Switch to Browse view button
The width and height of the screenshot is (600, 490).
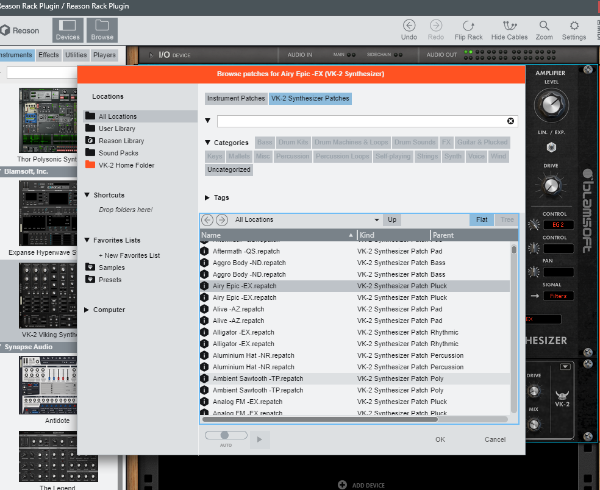click(102, 30)
